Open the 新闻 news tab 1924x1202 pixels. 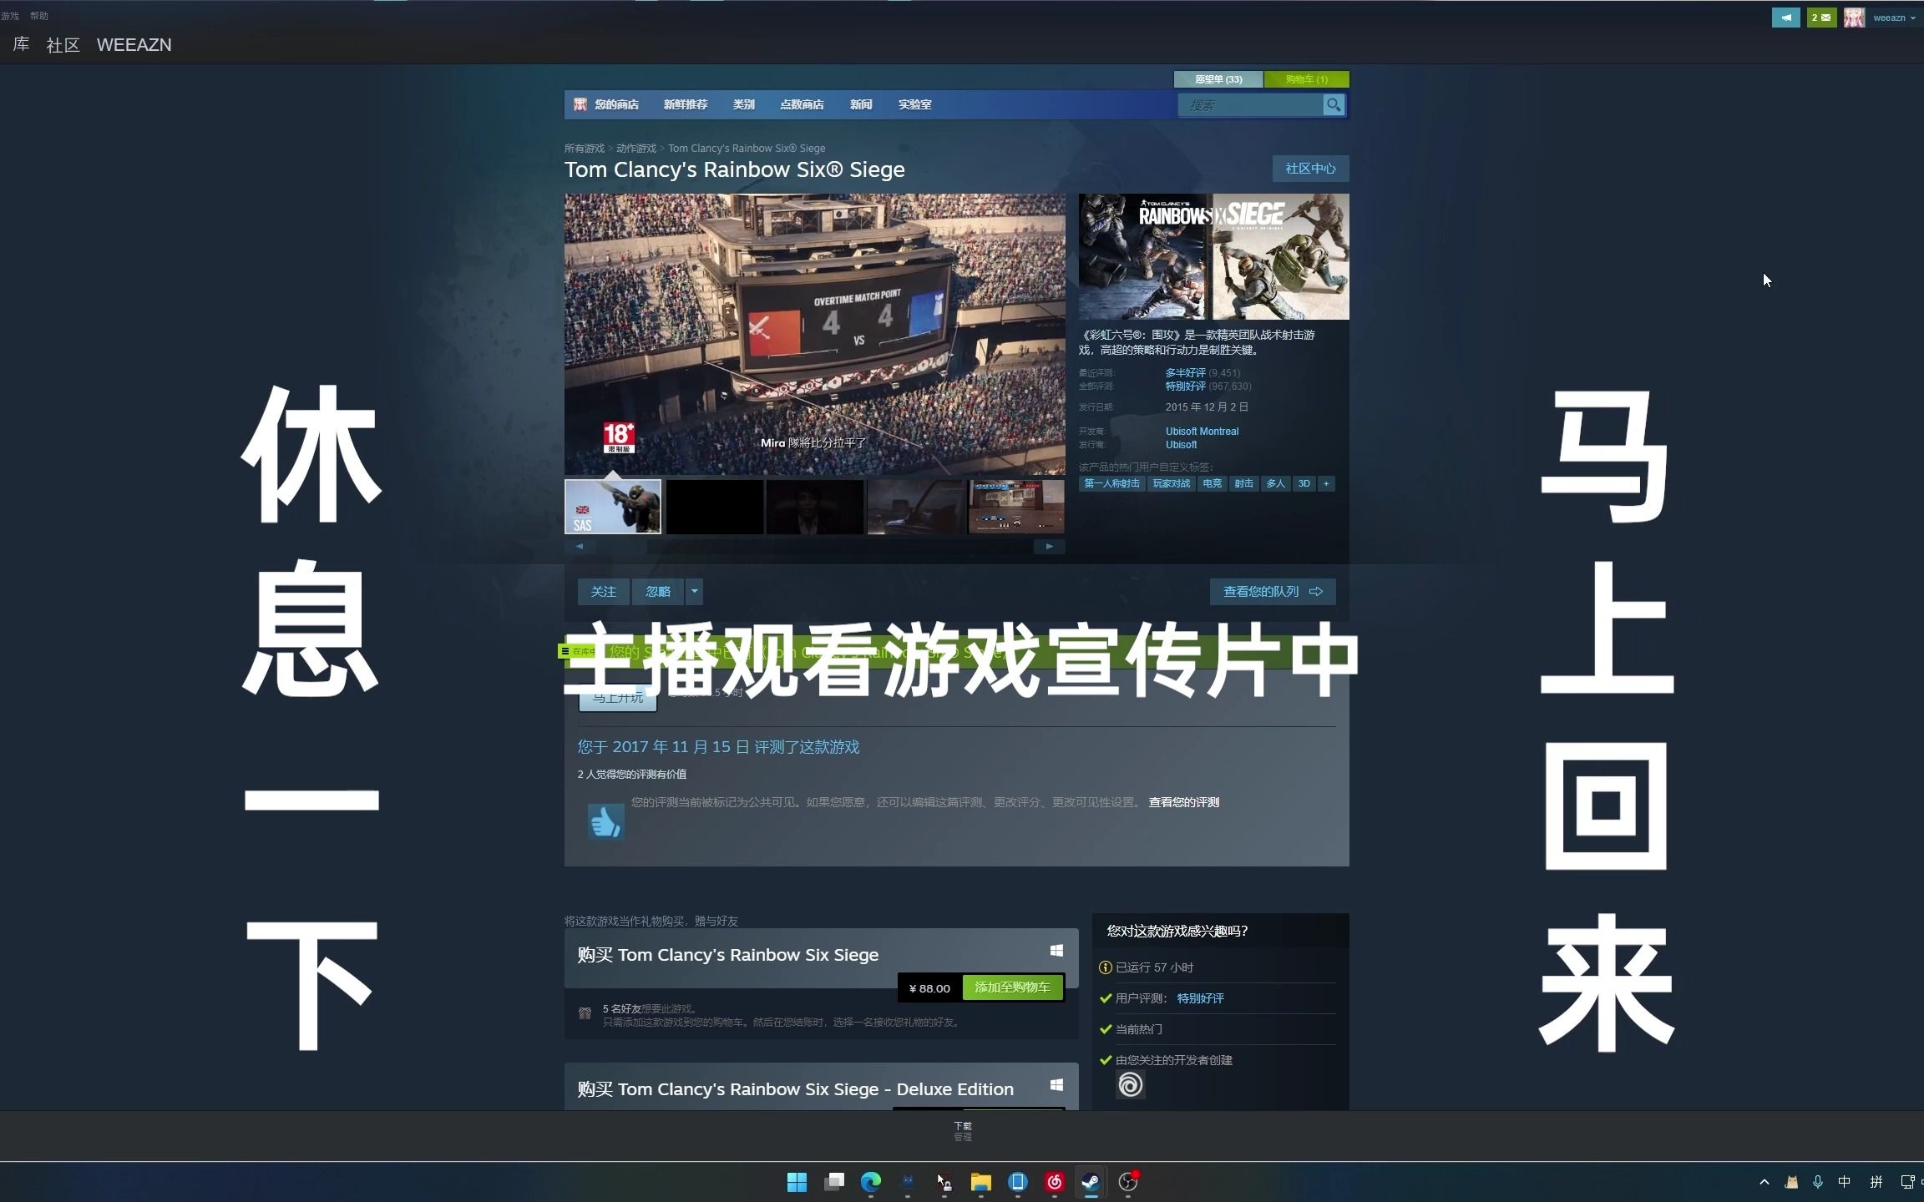[x=861, y=104]
